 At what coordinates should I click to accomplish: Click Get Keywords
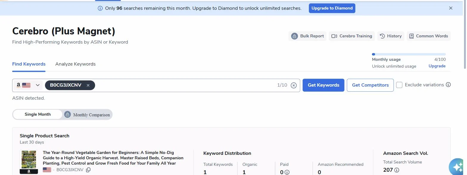pyautogui.click(x=323, y=85)
